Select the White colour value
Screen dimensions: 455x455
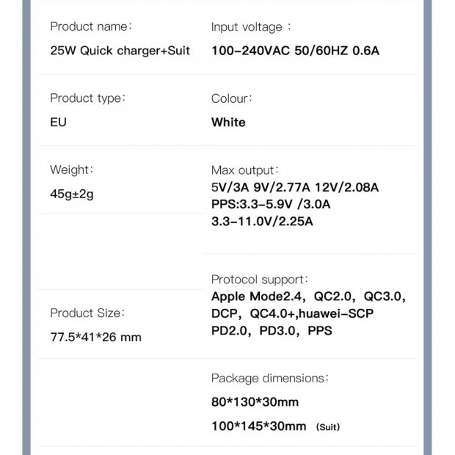[228, 122]
